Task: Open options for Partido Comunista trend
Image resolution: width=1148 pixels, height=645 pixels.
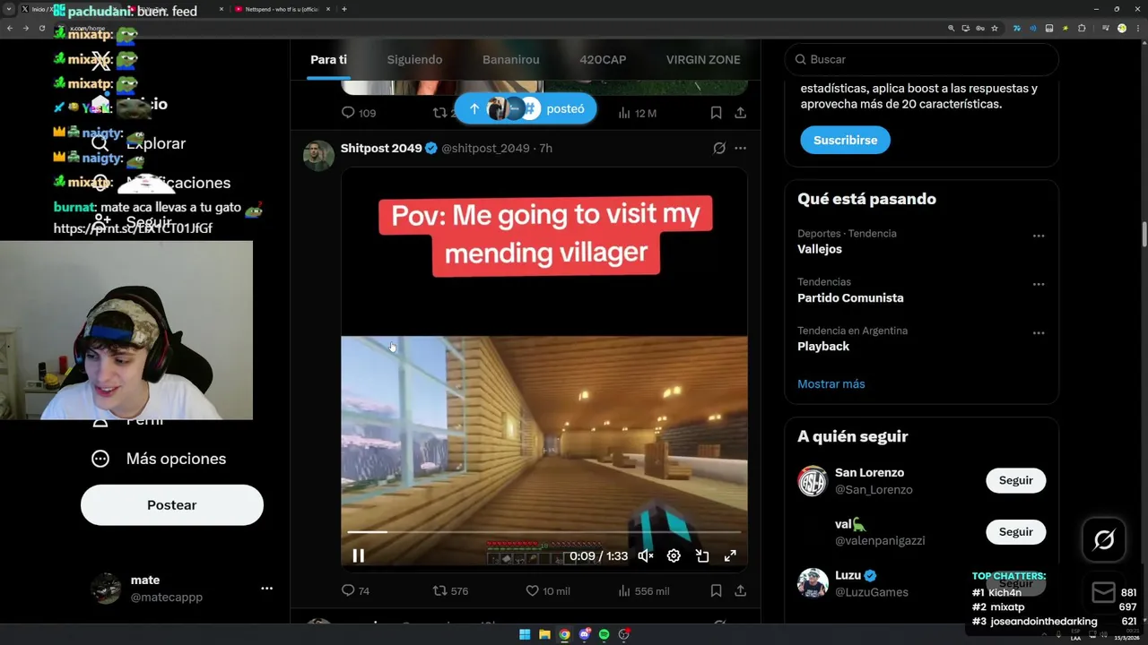Action: click(x=1039, y=285)
